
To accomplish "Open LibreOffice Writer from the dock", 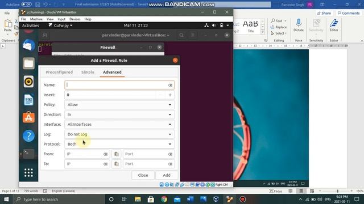I will click(28, 100).
